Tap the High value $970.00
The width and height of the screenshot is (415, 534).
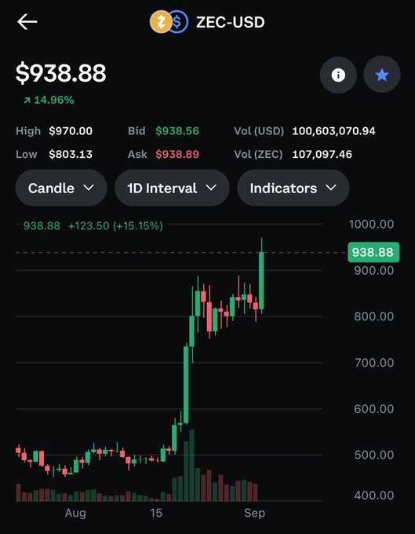click(71, 131)
